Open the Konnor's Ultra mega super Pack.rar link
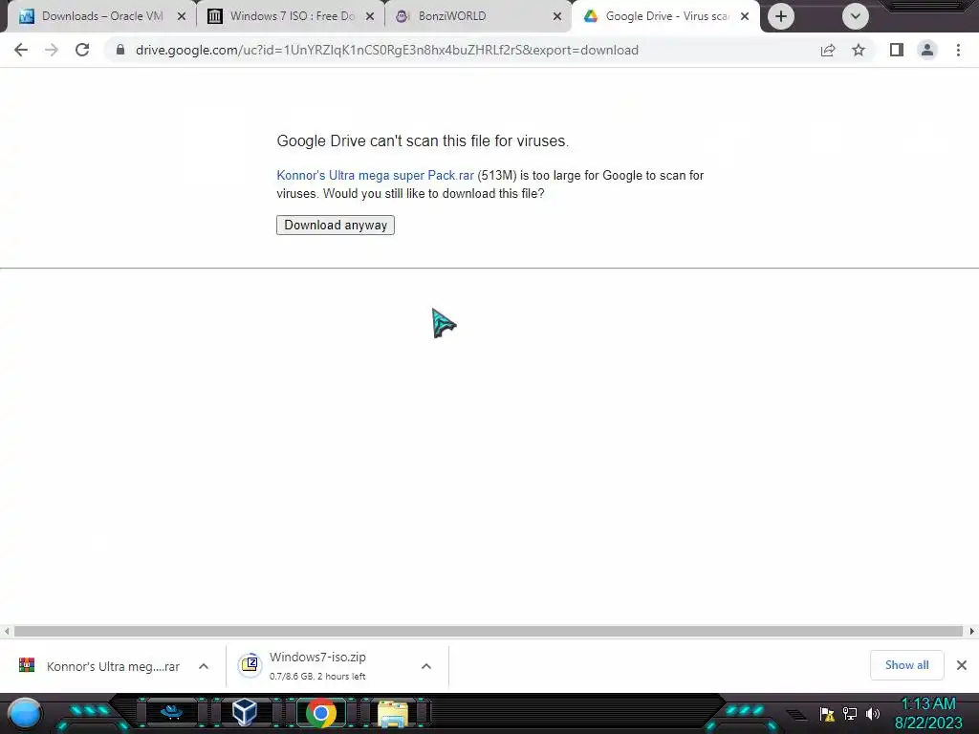The image size is (979, 734). pos(375,176)
